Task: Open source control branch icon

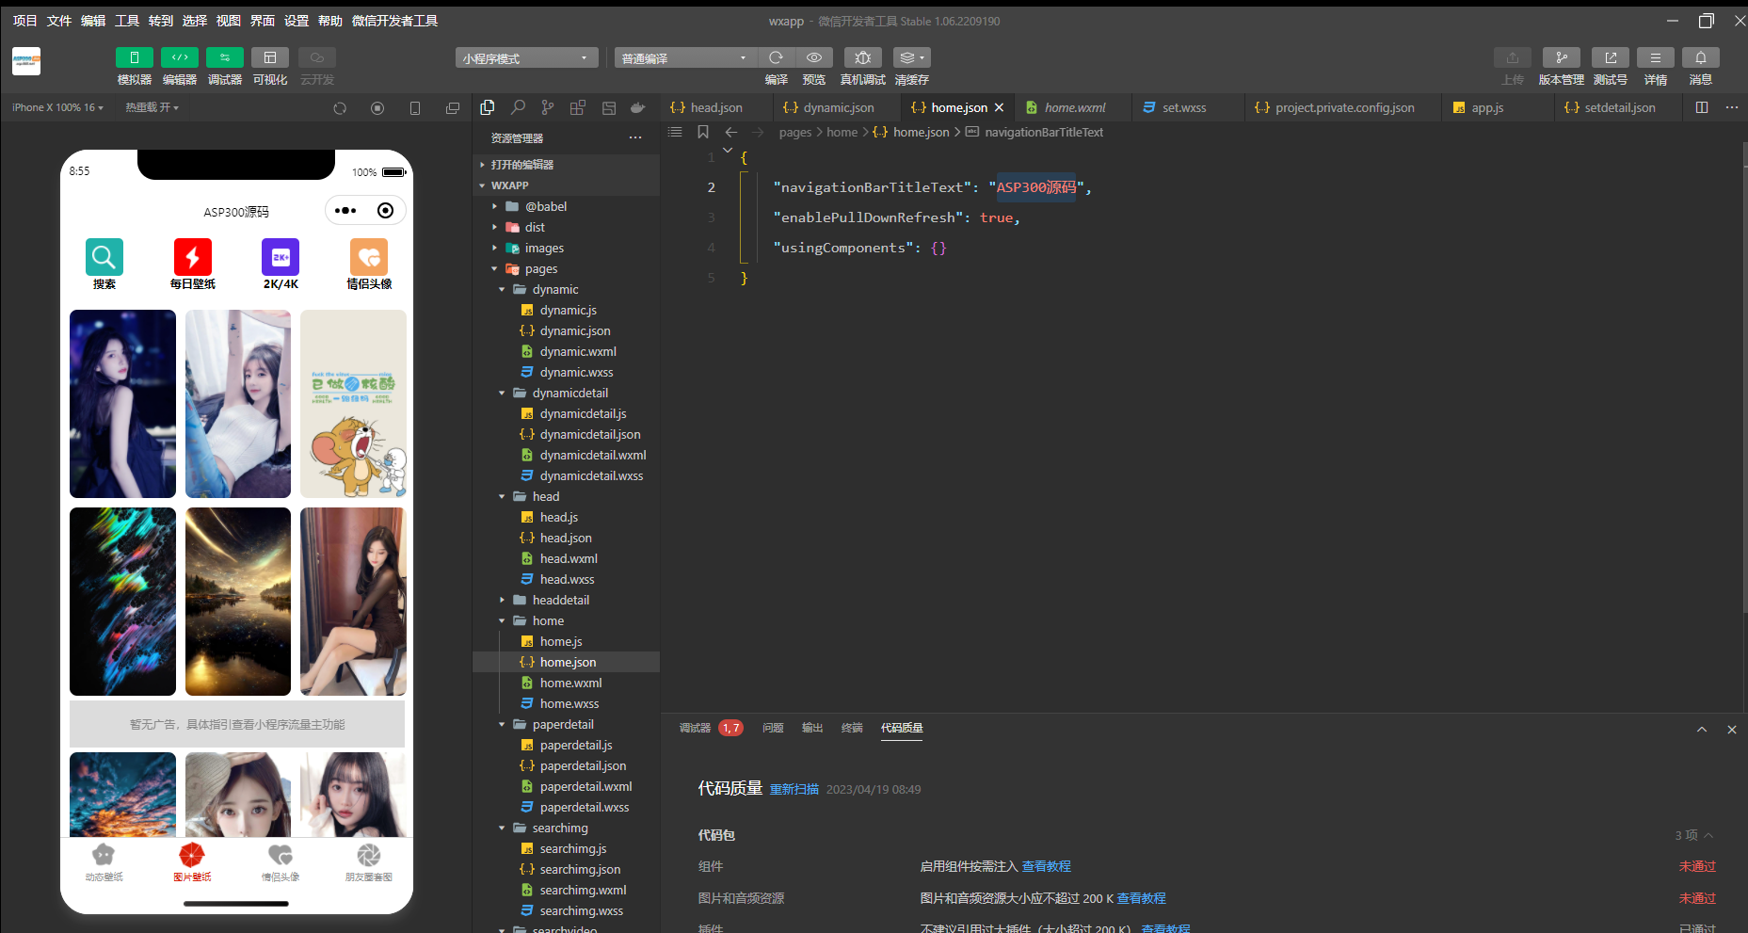Action: tap(548, 108)
